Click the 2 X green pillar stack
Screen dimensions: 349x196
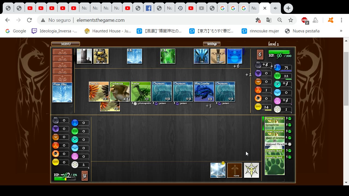[168, 56]
